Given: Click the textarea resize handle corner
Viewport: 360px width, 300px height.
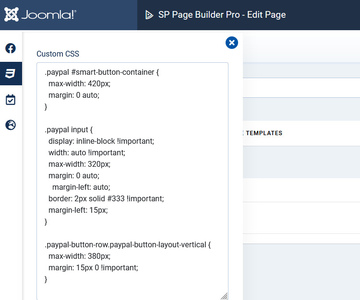Looking at the screenshot, I should pos(224,296).
